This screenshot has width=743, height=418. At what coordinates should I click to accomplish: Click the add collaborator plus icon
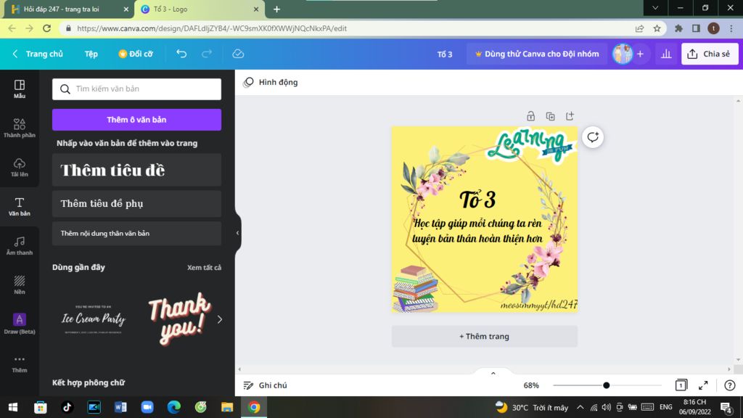point(640,54)
